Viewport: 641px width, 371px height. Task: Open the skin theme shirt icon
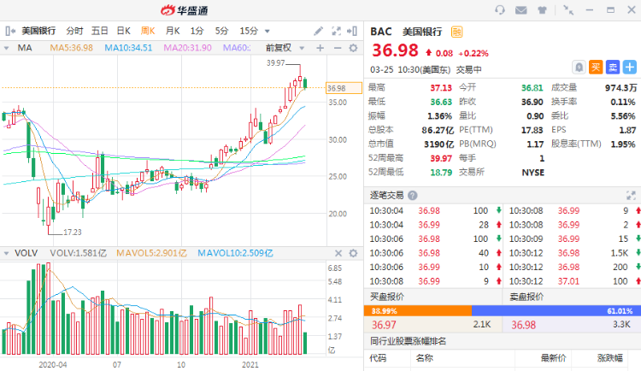pos(544,10)
